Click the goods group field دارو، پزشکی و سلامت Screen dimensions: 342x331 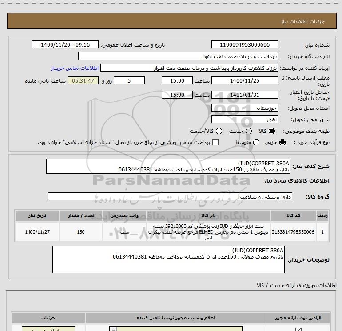170,196
